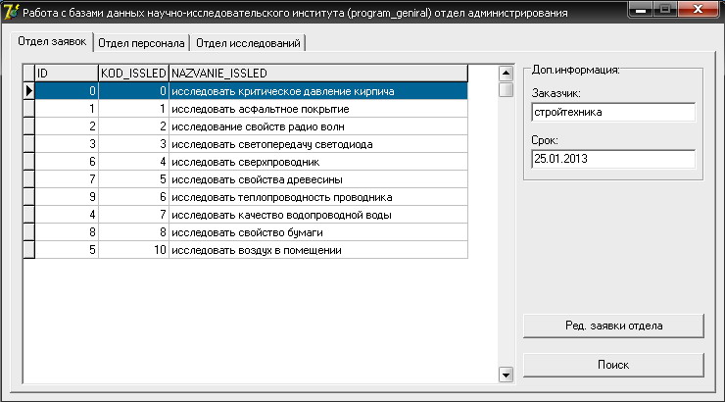Click KOD_ISSLED cell with value 10
Viewport: 725px width, 402px height.
(133, 250)
